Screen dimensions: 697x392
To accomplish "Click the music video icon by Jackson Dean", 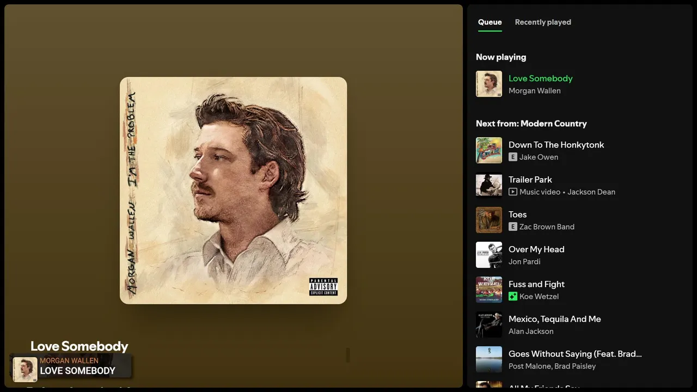I will (512, 192).
